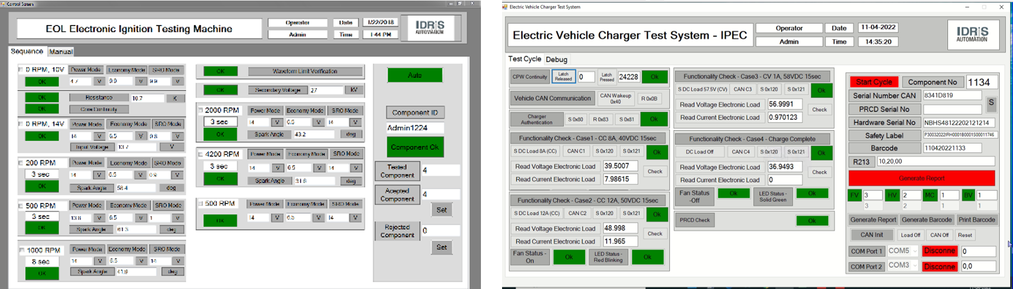1013x289 pixels.
Task: Click IDRIS Automation logo in EV charger window
Action: [972, 34]
